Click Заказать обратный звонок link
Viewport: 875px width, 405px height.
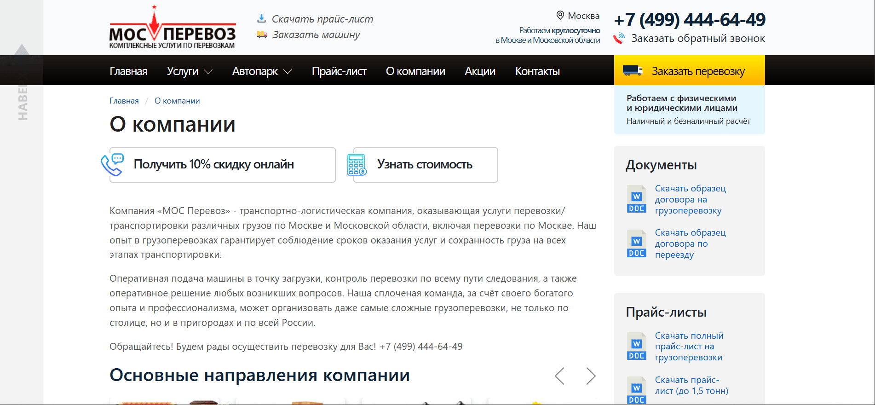pyautogui.click(x=697, y=39)
